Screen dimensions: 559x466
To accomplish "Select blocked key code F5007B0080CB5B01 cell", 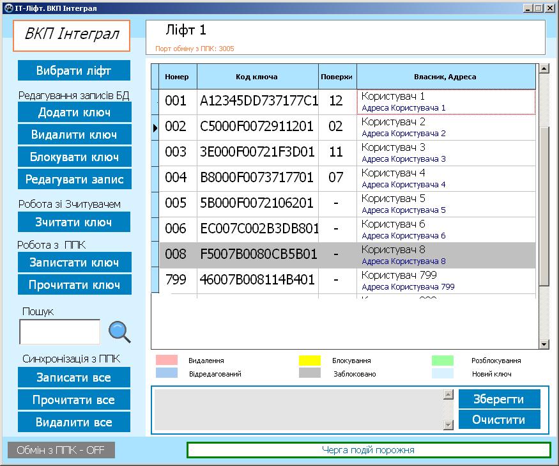I will tap(257, 255).
